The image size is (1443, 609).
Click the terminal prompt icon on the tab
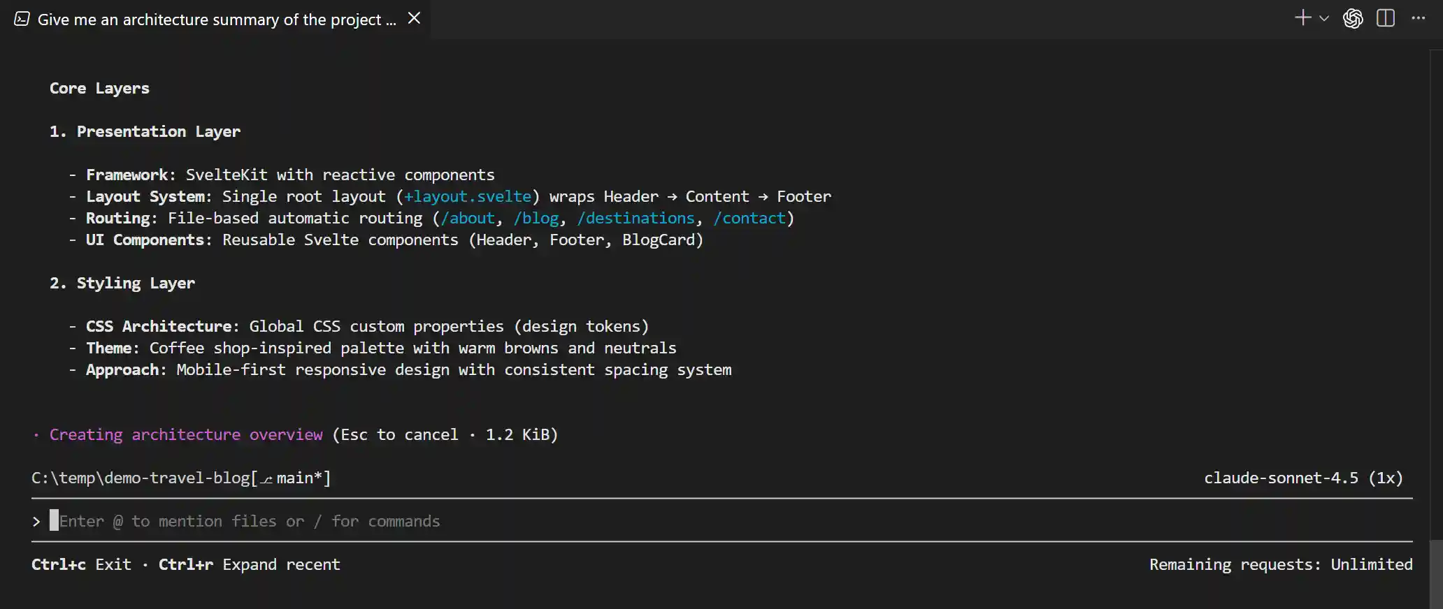click(x=21, y=19)
